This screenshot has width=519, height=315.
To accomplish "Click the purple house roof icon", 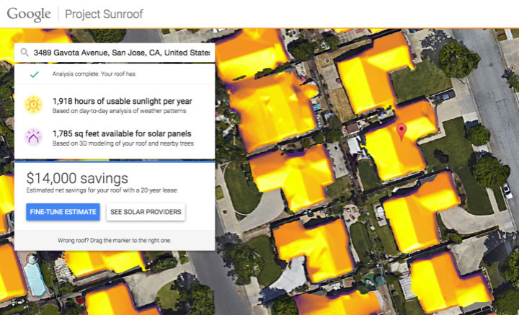I will point(33,137).
